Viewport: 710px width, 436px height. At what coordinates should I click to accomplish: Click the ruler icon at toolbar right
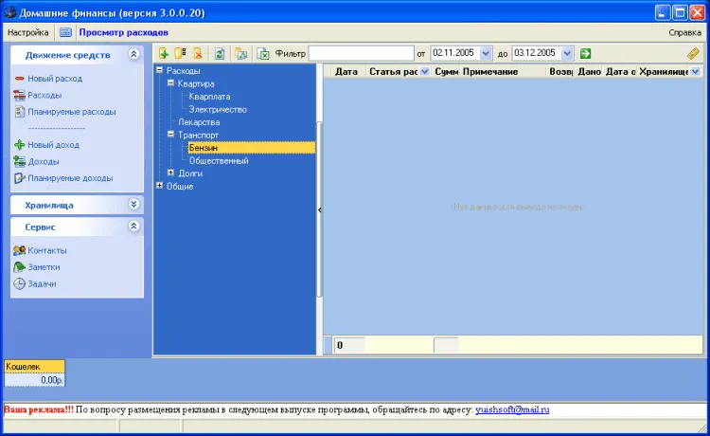(x=693, y=53)
